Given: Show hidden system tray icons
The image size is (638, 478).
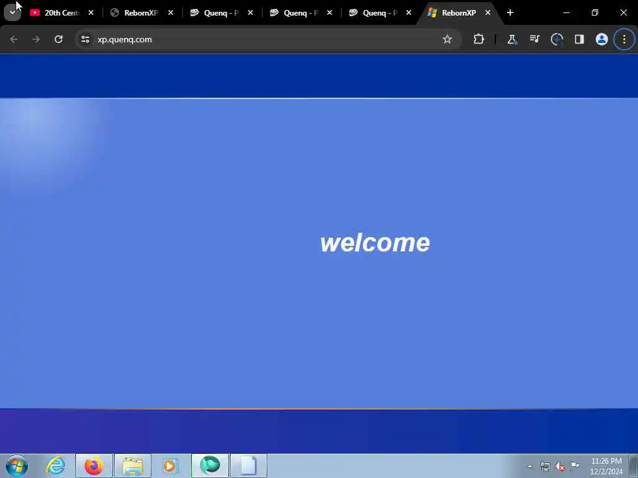Looking at the screenshot, I should click(530, 466).
